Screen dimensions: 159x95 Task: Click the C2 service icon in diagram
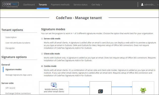[x=100, y=91]
